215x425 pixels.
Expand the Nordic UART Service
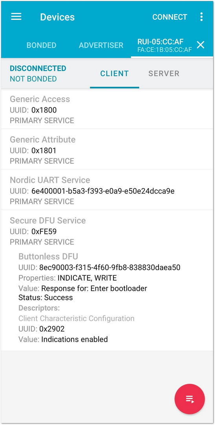click(x=107, y=190)
